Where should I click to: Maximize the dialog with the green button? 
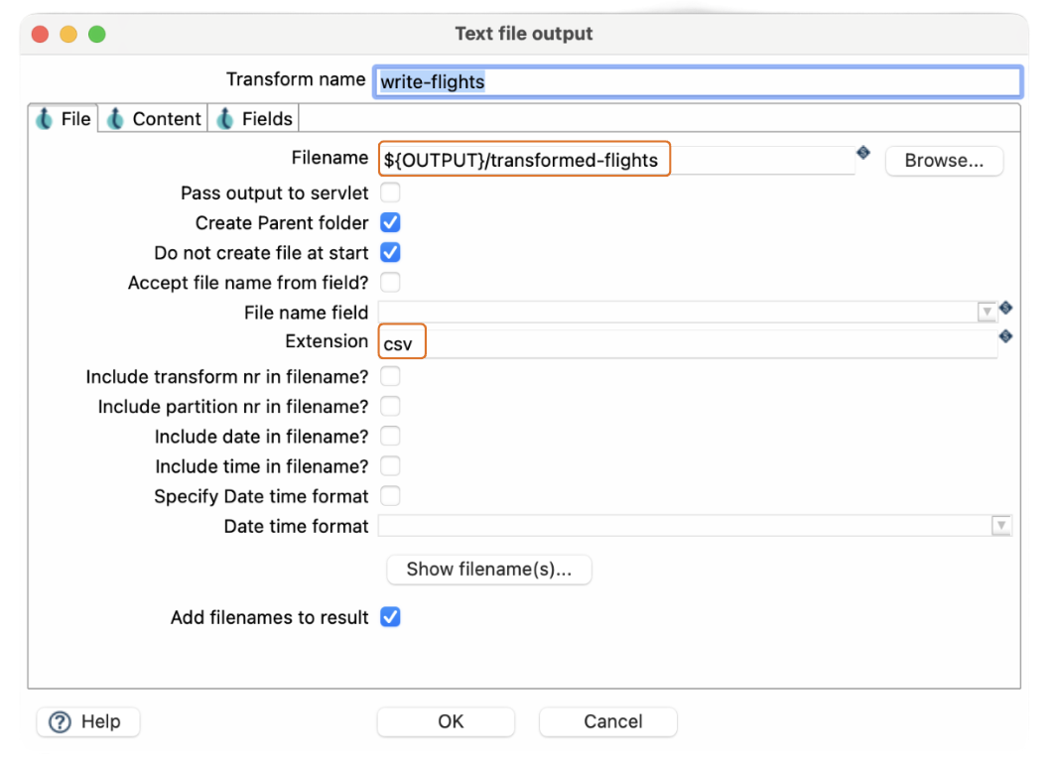tap(97, 34)
